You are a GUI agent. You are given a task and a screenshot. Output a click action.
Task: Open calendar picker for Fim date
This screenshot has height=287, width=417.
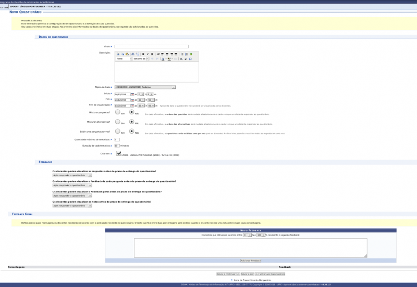[131, 99]
